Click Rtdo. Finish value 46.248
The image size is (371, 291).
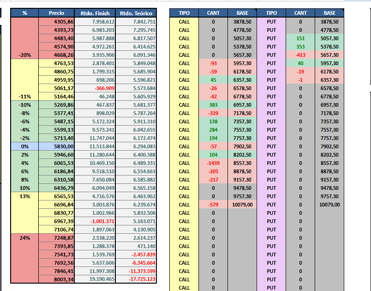pyautogui.click(x=95, y=97)
